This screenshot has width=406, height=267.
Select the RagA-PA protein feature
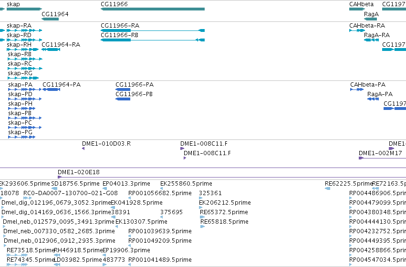[x=373, y=99]
